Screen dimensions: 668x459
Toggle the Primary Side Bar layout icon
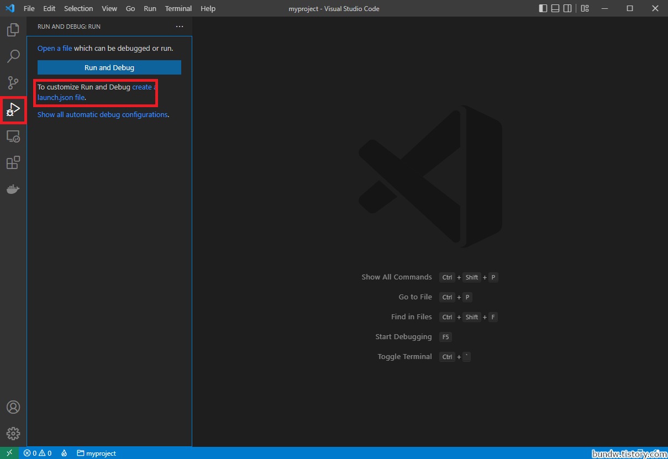[543, 8]
